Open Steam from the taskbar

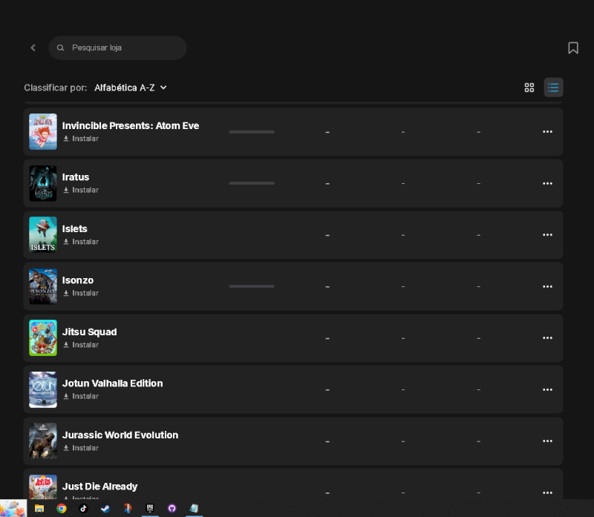pos(105,508)
